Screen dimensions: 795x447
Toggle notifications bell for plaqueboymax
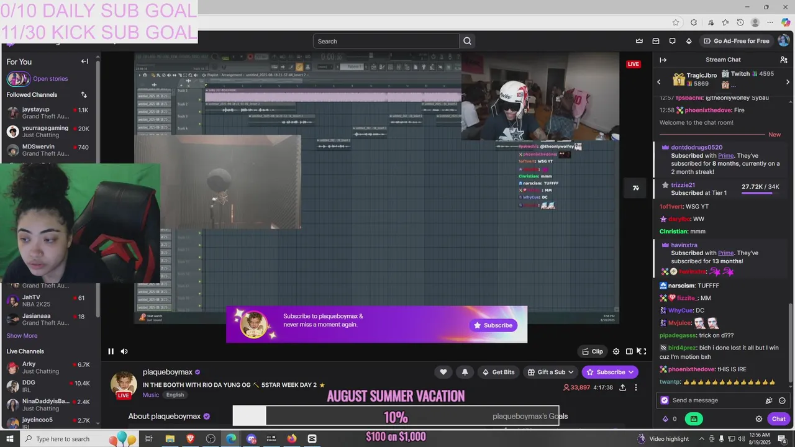point(465,372)
